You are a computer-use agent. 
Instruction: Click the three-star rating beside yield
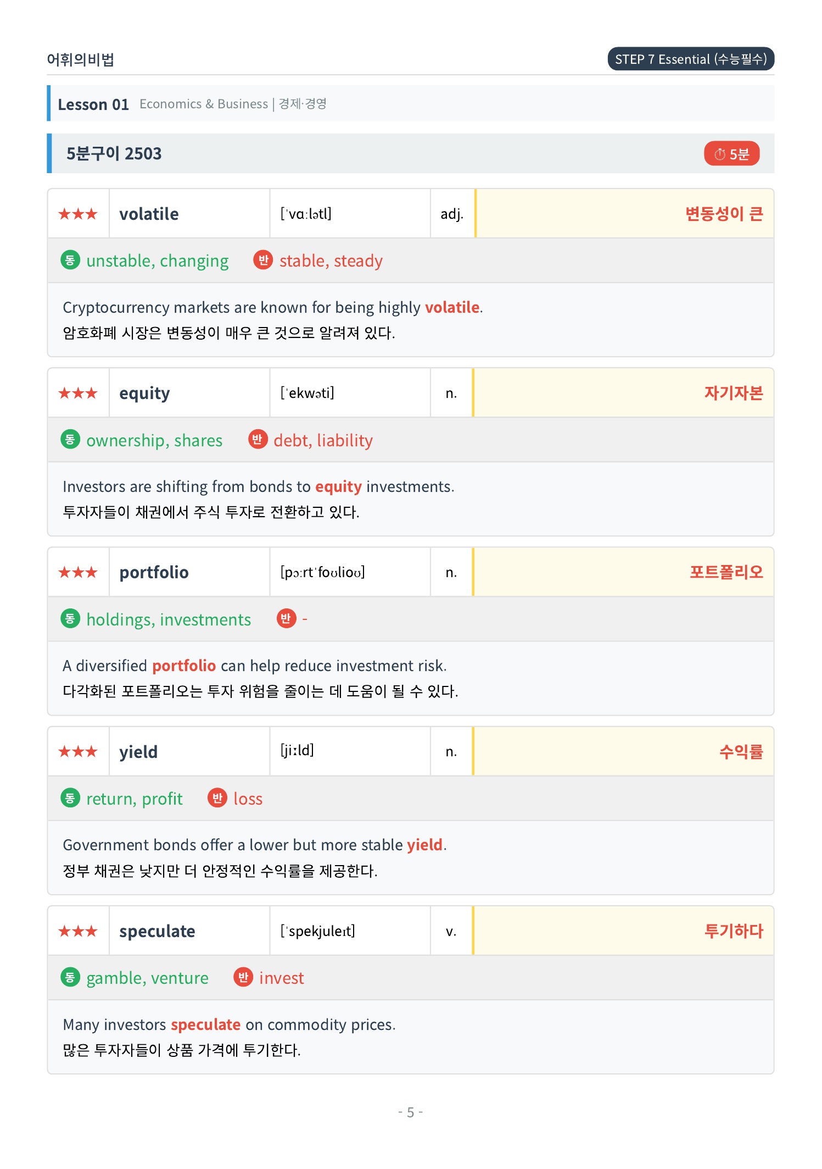click(x=78, y=751)
